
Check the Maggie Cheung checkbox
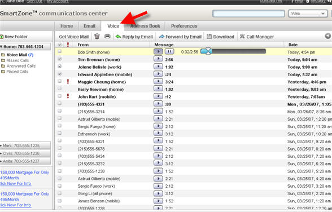[60, 81]
